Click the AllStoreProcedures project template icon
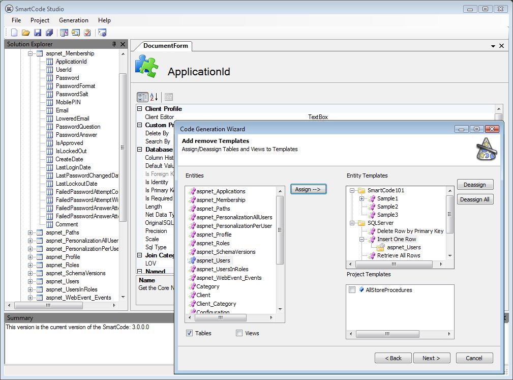This screenshot has width=513, height=380. [x=361, y=289]
